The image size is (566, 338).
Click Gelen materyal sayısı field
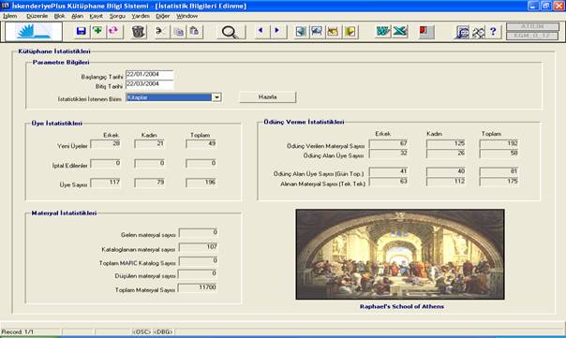click(198, 233)
